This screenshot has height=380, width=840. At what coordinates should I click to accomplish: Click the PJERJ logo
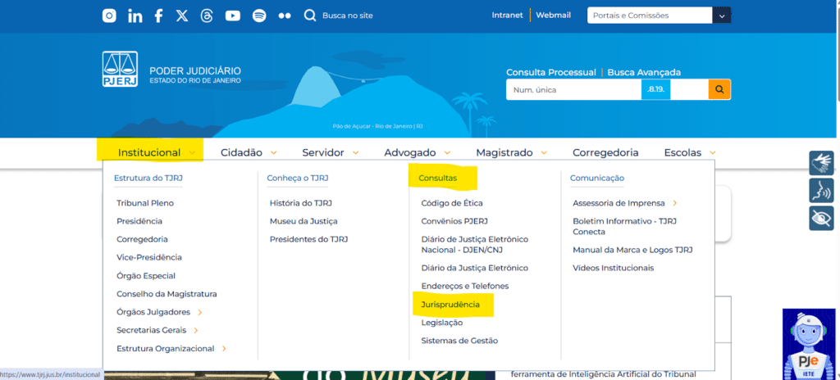[x=120, y=70]
